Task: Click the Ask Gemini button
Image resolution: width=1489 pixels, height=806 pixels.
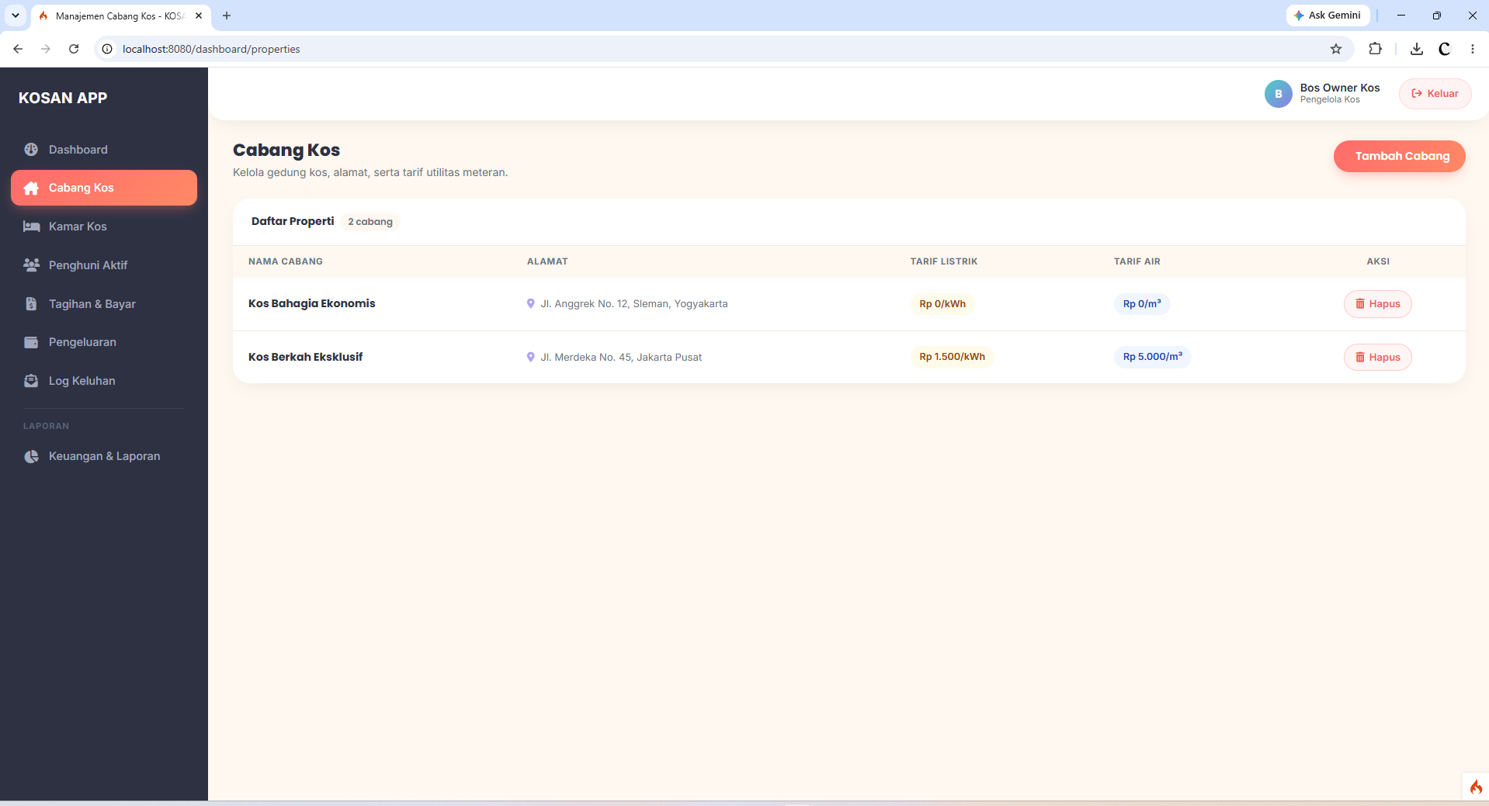Action: [1328, 16]
